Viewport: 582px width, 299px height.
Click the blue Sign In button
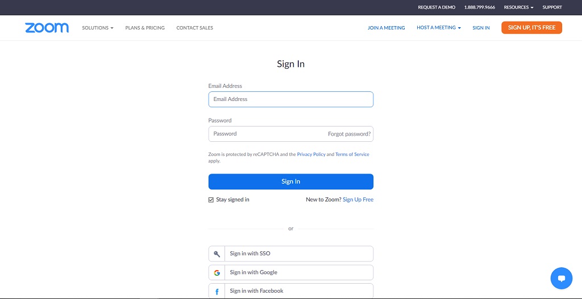pyautogui.click(x=290, y=182)
